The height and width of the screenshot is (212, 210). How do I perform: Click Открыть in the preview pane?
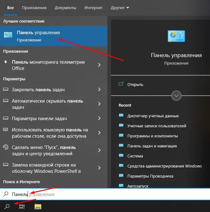click(135, 84)
